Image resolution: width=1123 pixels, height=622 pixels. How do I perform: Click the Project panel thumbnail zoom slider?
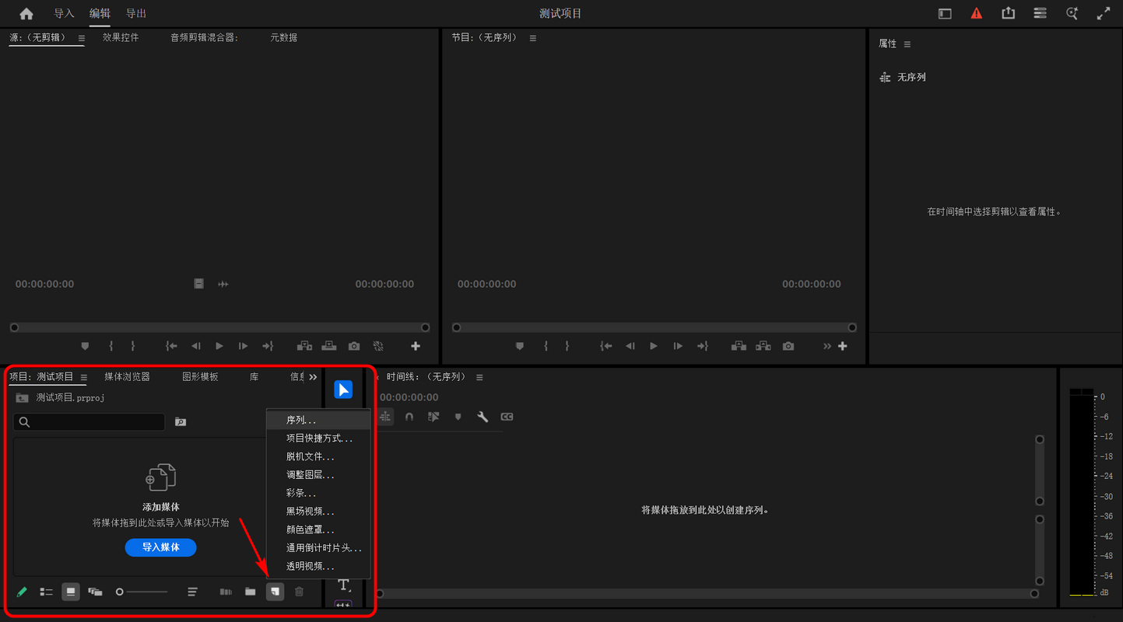click(142, 592)
